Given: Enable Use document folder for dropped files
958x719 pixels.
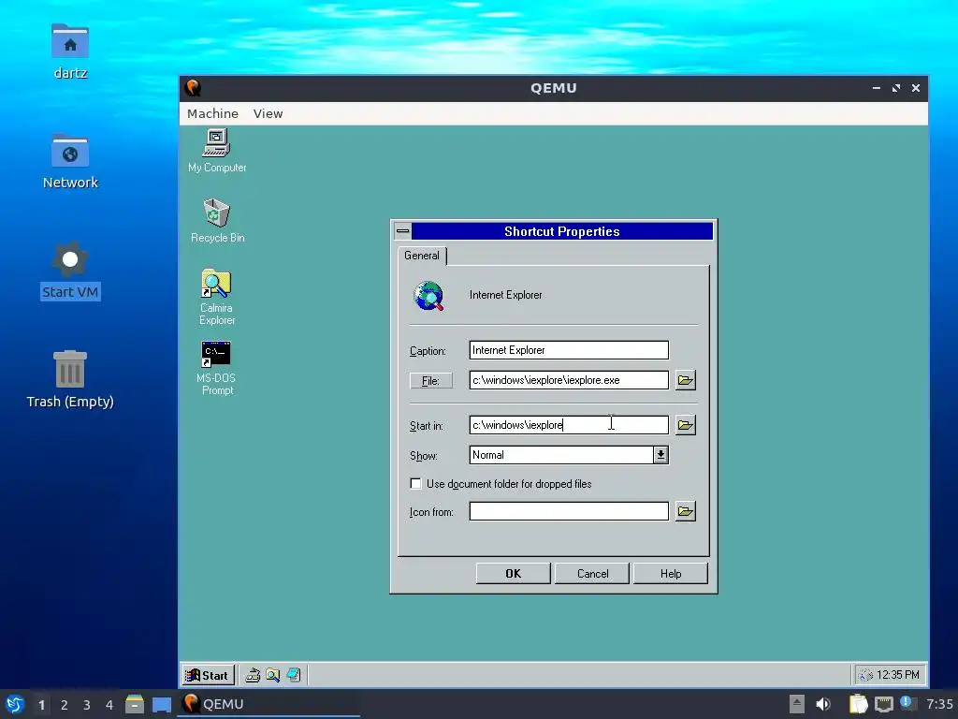Looking at the screenshot, I should 415,484.
